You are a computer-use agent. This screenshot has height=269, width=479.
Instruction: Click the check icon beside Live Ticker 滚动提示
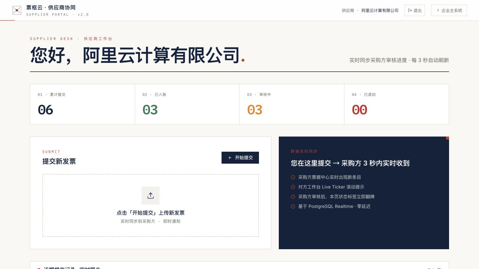tap(293, 187)
